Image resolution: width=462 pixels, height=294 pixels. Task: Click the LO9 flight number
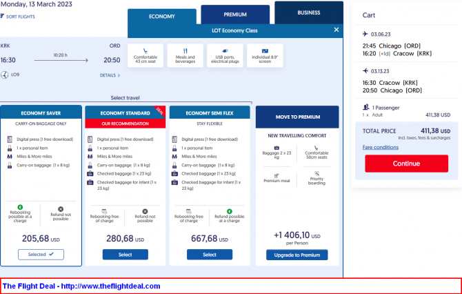(15, 75)
